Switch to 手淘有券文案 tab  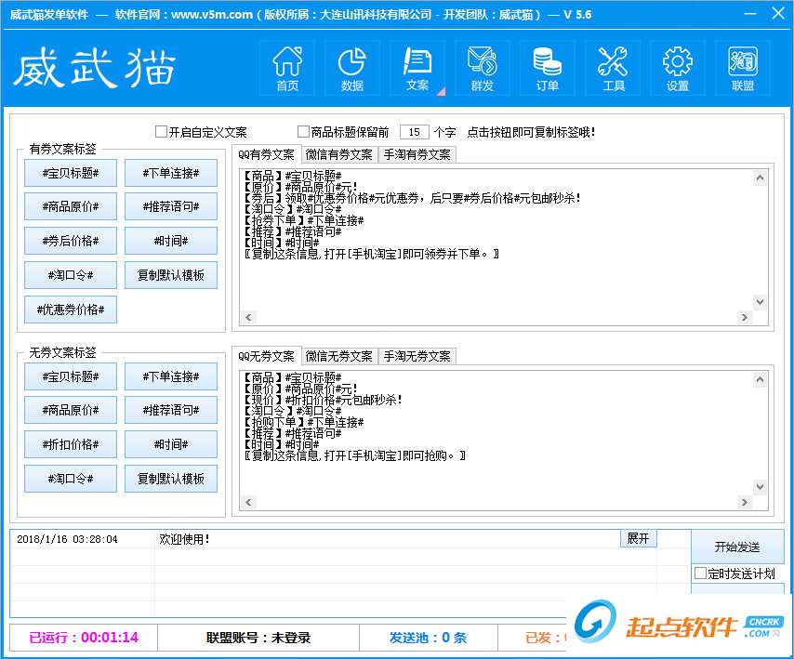coord(417,154)
